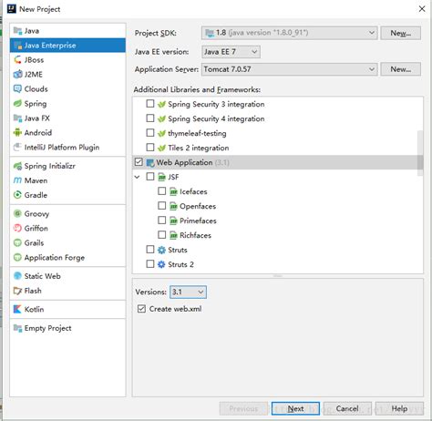This screenshot has width=432, height=421.
Task: Collapse the JSF tree node
Action: (138, 177)
